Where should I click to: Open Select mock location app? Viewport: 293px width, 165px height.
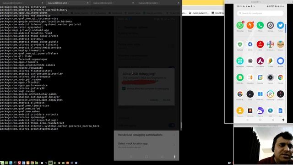click(x=146, y=145)
